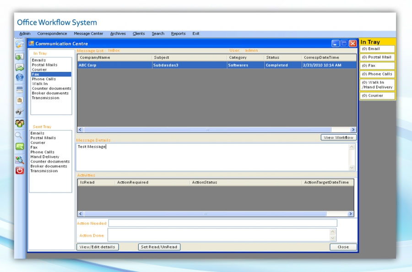
Task: Select Broker documents in the Sent Tray list
Action: tap(49, 166)
